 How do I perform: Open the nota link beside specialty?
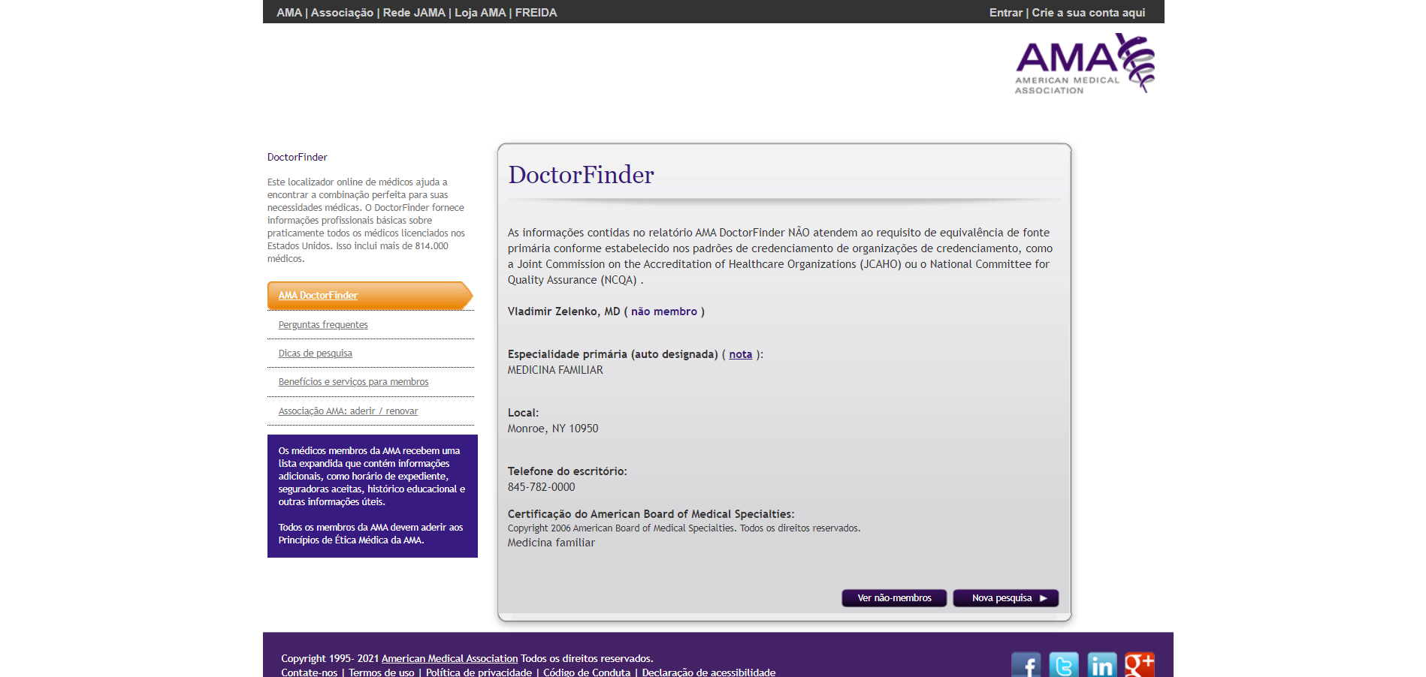[x=741, y=354]
